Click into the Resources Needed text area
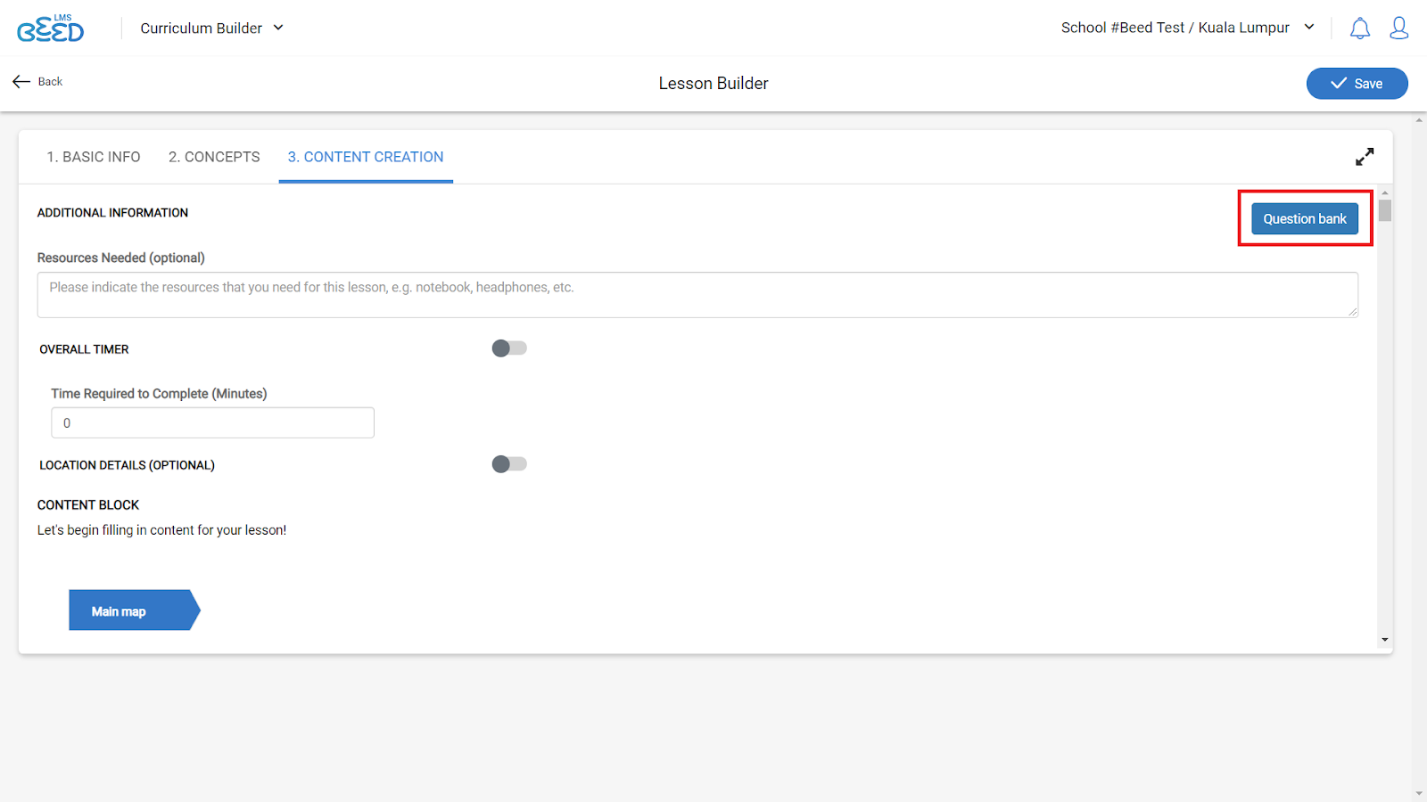This screenshot has width=1427, height=802. 697,295
